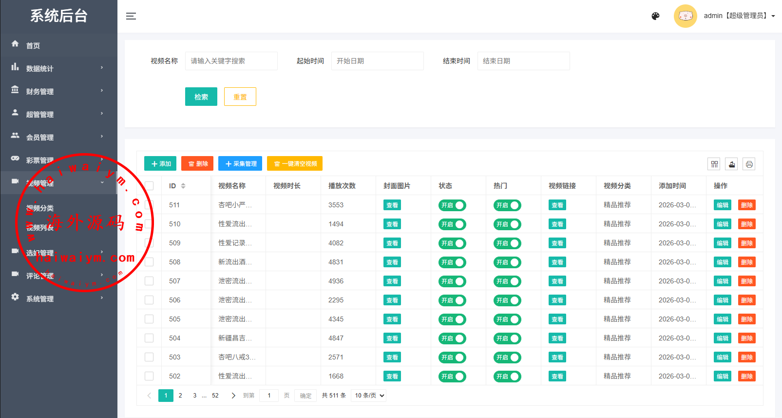
Task: Toggle status switch for video ID 511
Action: pos(452,205)
